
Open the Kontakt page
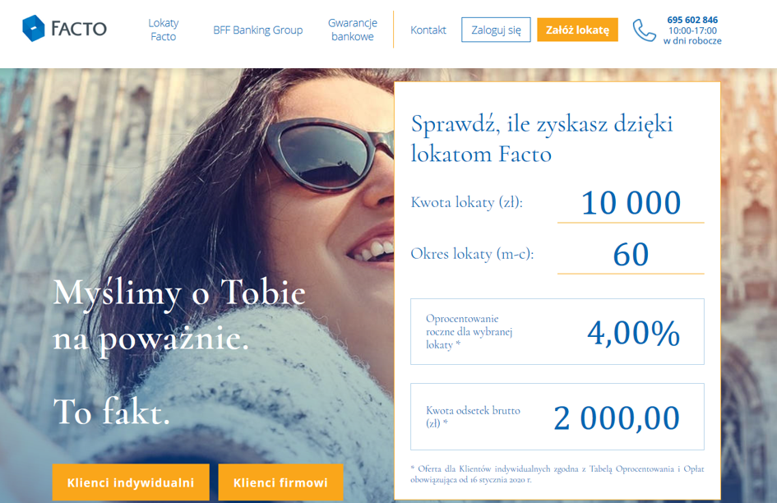pyautogui.click(x=428, y=30)
